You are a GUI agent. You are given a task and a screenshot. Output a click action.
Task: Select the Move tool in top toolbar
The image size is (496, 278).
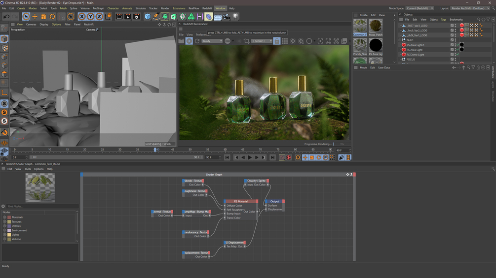pos(35,17)
